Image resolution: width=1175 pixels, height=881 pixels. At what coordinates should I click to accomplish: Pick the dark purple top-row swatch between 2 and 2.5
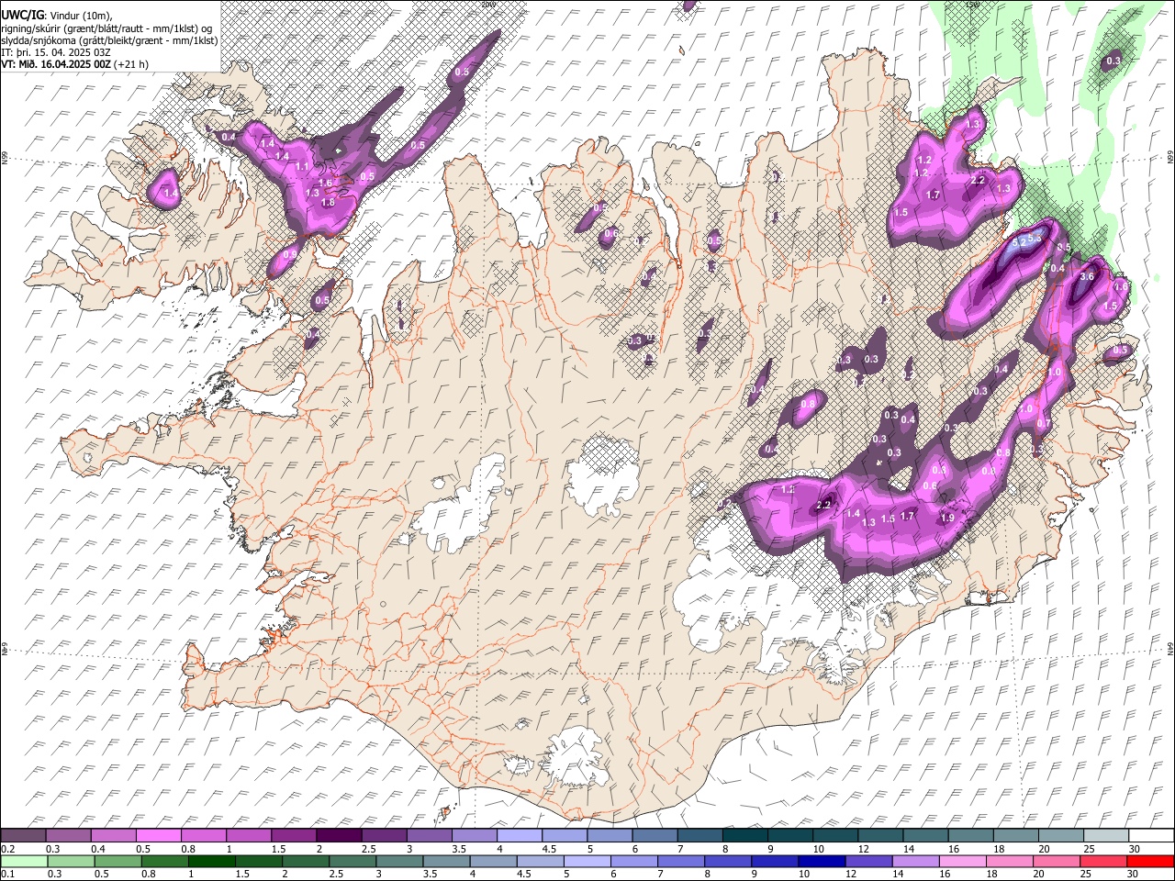point(339,836)
